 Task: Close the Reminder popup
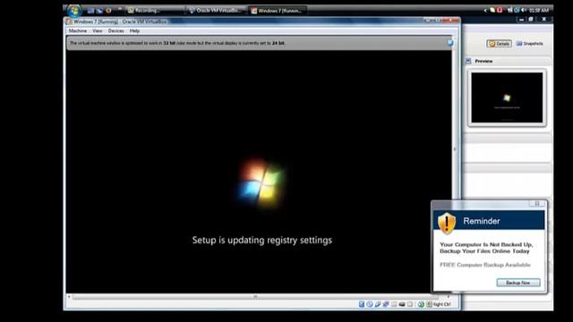click(537, 203)
